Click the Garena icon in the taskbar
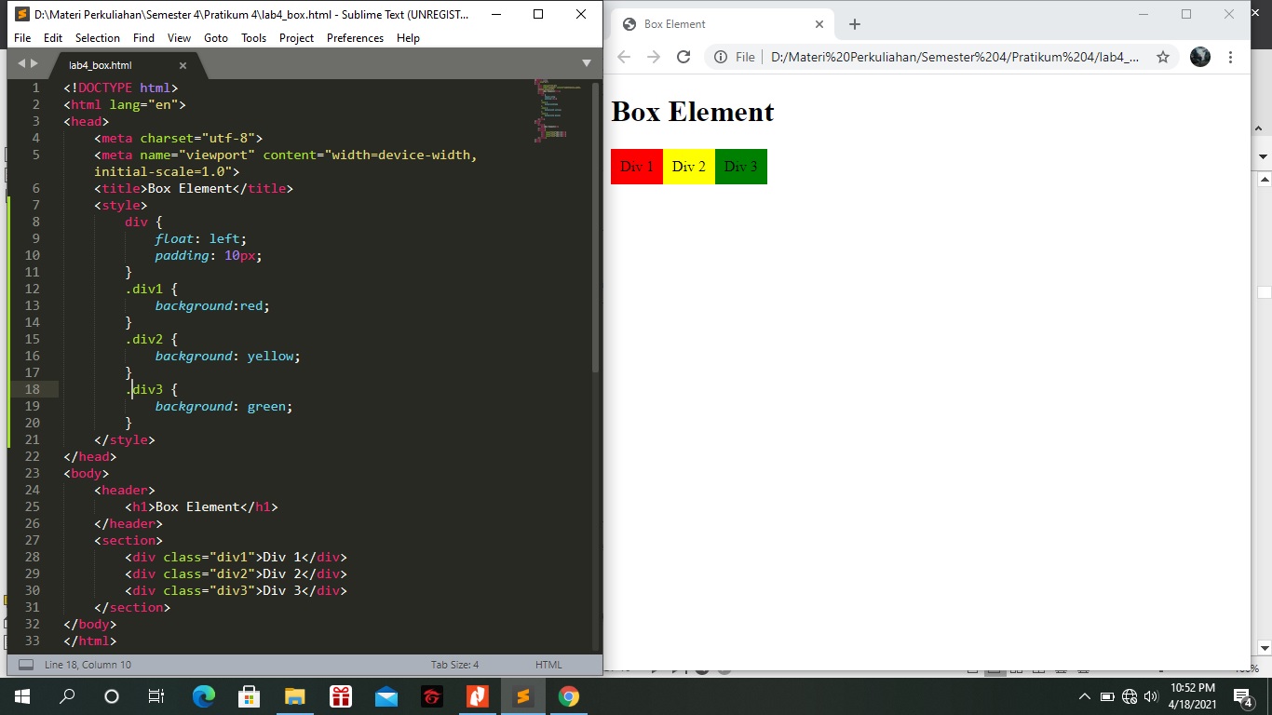 (432, 695)
